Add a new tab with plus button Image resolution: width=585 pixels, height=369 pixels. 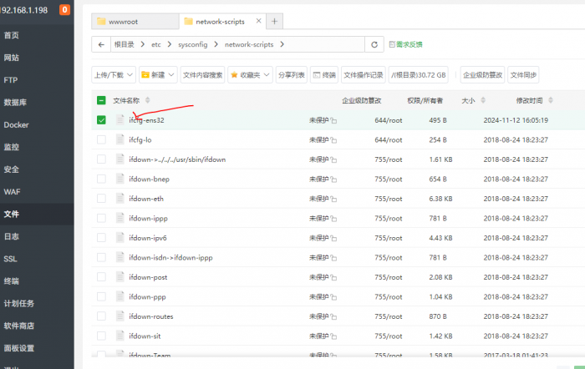[275, 21]
